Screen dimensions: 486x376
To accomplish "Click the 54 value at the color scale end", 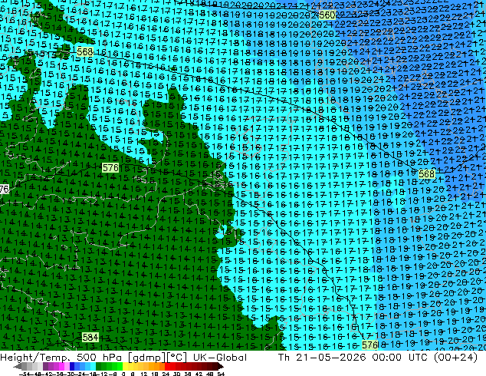I will (x=221, y=374).
